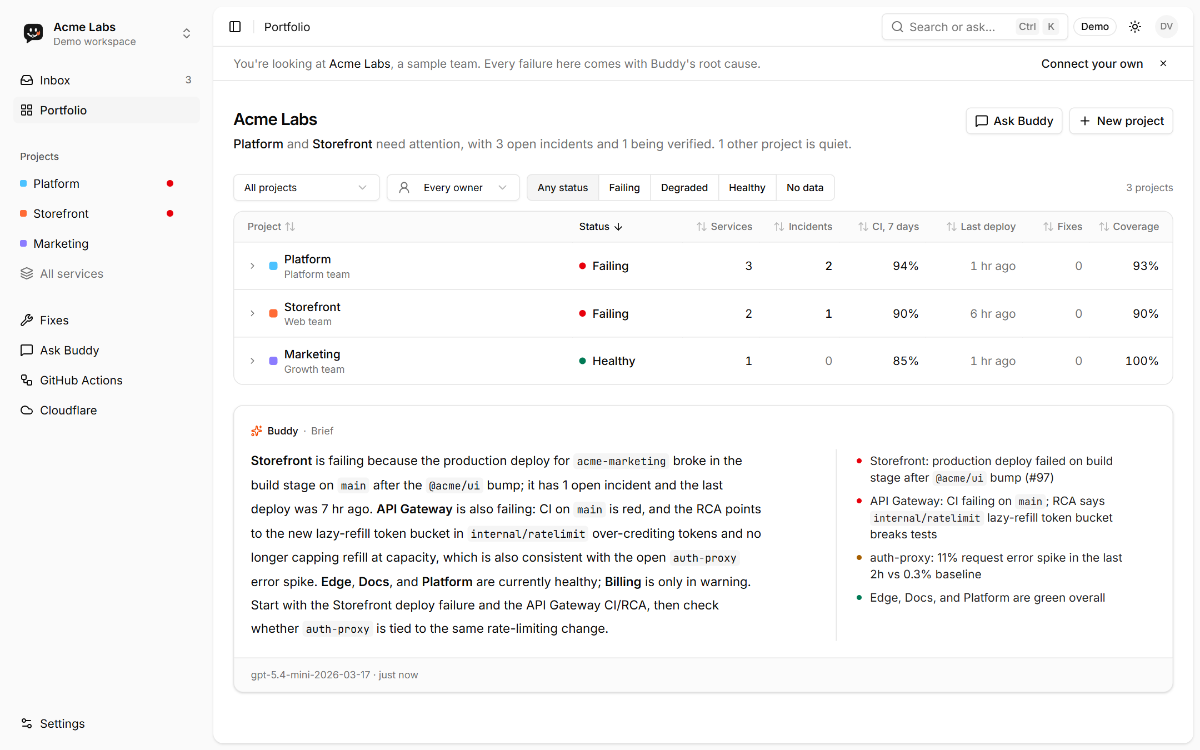Click the Search or ask field

[974, 27]
